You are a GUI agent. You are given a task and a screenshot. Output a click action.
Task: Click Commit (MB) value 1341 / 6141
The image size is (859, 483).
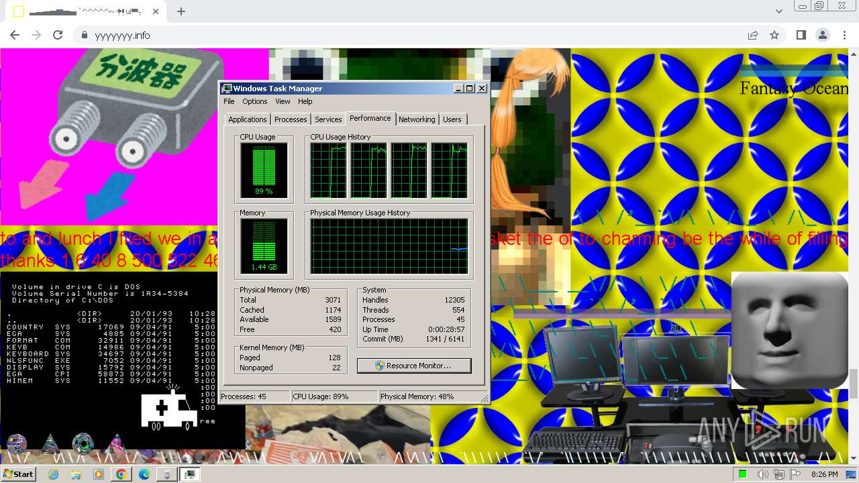pos(446,339)
